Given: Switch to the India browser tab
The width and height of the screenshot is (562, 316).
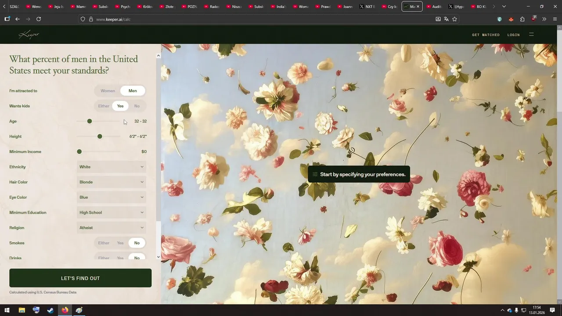Looking at the screenshot, I should click(x=278, y=7).
